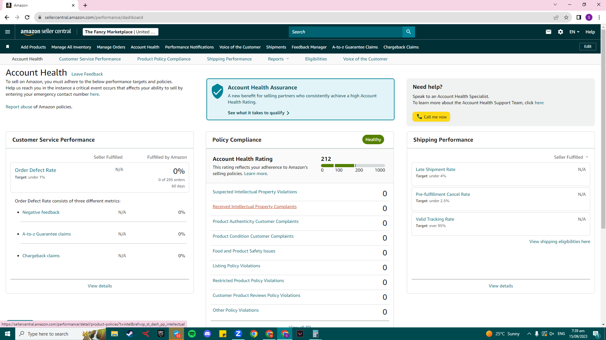Open the Chrome tab search chevron
Viewport: 606px width, 340px height.
555,5
